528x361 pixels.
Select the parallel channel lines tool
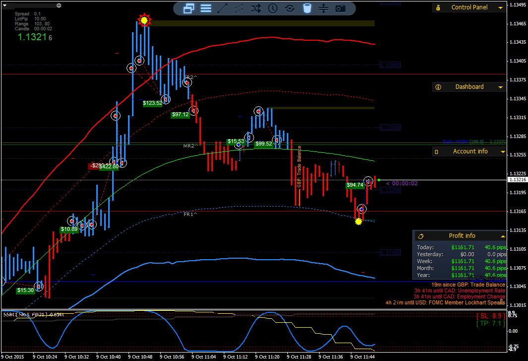(239, 8)
